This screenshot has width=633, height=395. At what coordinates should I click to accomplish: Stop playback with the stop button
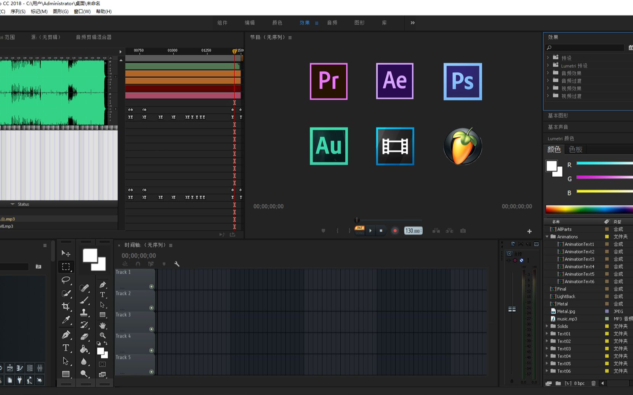(x=381, y=231)
